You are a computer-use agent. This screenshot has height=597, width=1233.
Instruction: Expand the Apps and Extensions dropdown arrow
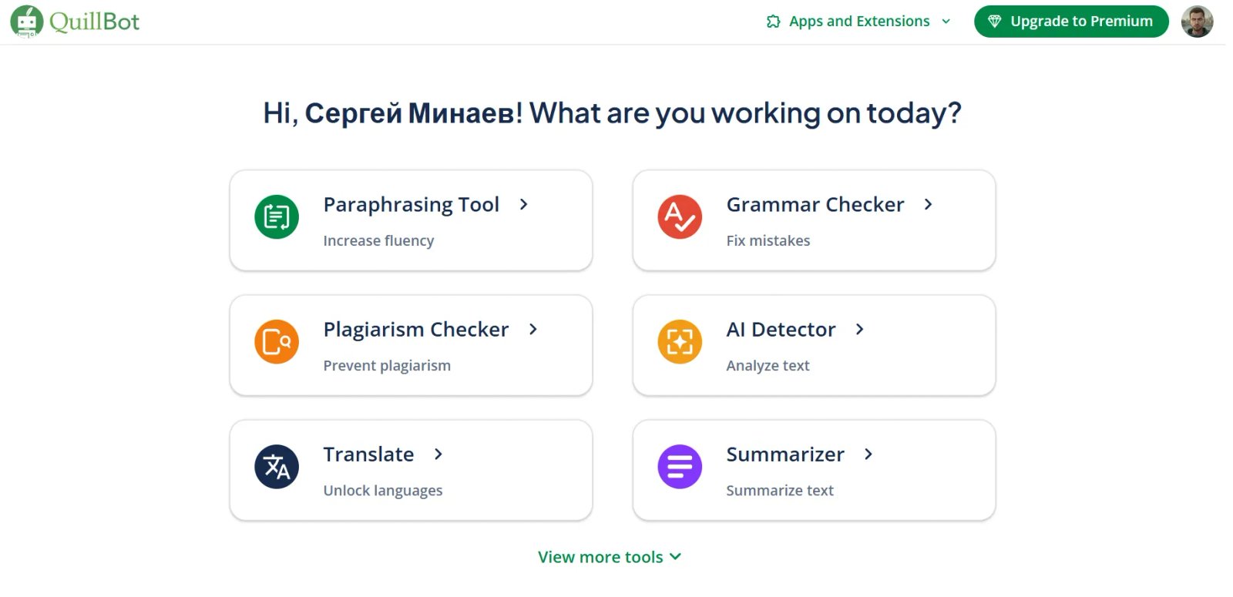(x=946, y=22)
